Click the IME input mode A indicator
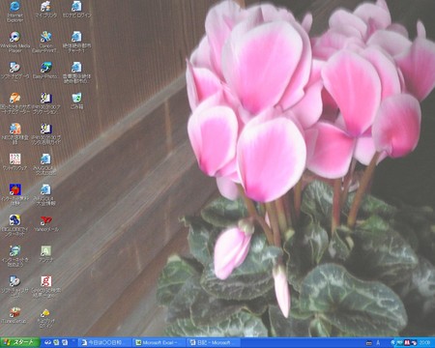 tap(378, 343)
